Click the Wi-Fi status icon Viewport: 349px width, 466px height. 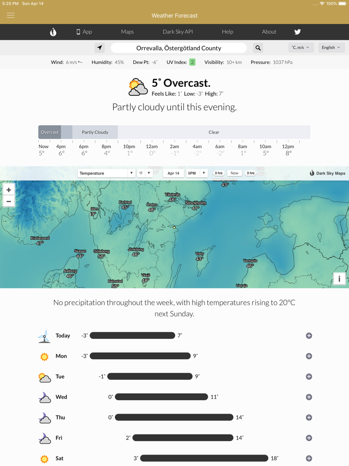point(322,3)
